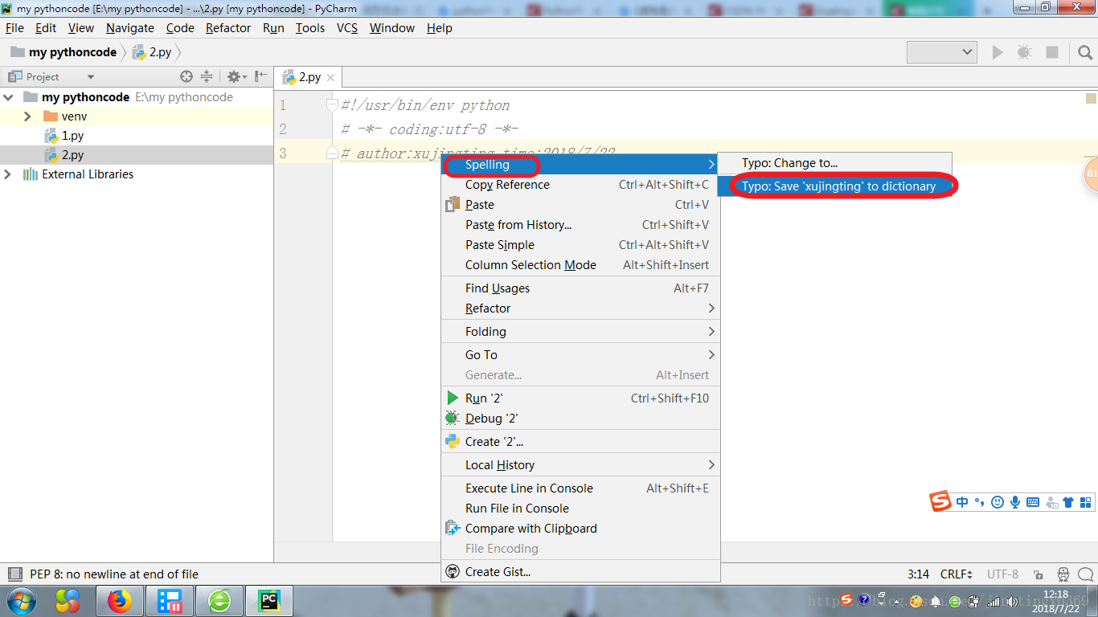This screenshot has width=1098, height=617.
Task: Click the Run button in the toolbar
Action: point(998,52)
